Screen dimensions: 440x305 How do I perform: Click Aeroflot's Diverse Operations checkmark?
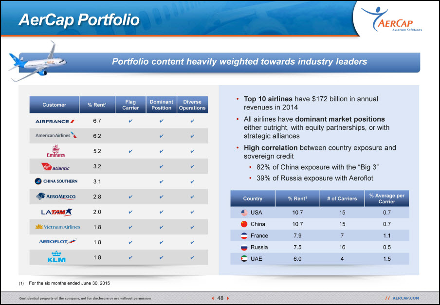[x=192, y=242]
